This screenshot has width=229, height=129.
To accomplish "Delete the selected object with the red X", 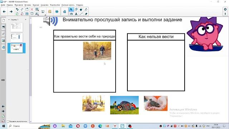I will [x=32, y=9].
